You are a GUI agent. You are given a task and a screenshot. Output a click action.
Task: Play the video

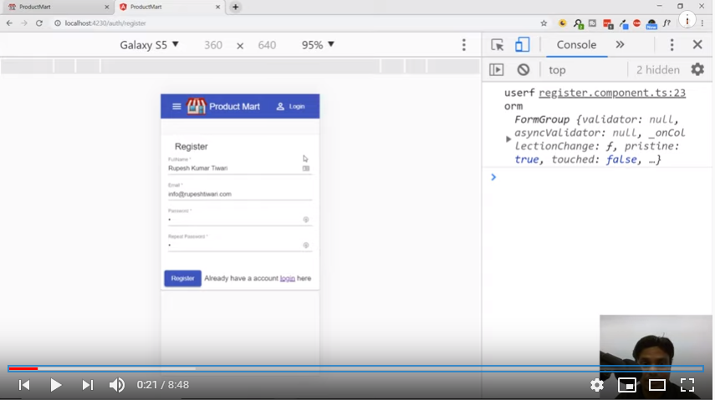click(x=56, y=385)
